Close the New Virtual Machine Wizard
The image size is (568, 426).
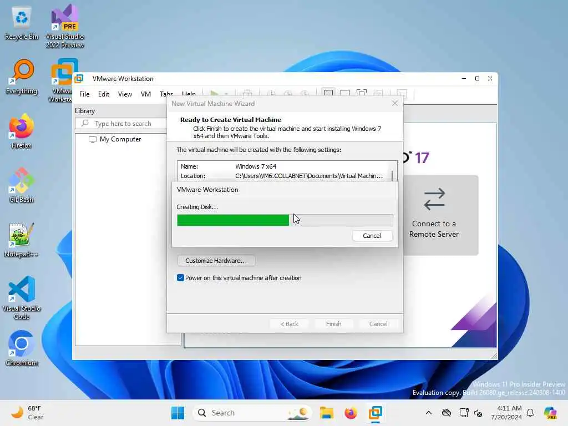coord(395,104)
